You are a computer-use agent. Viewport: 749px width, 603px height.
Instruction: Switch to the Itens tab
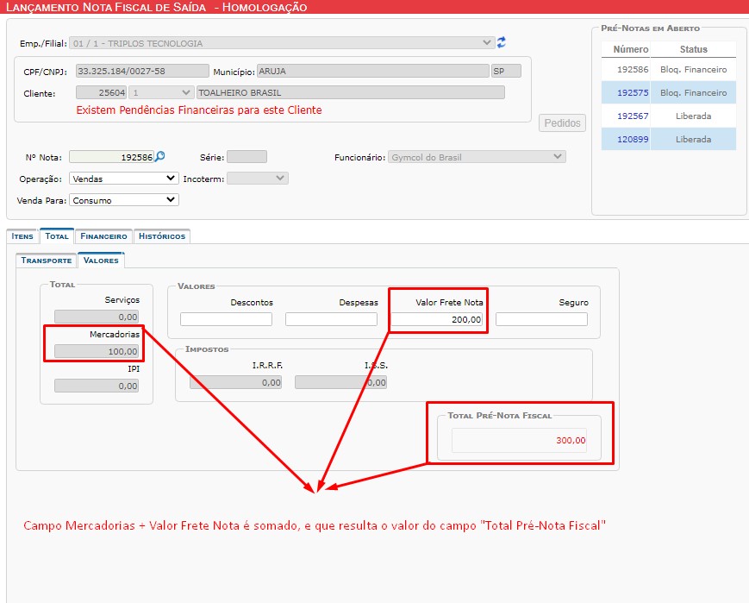(x=22, y=236)
